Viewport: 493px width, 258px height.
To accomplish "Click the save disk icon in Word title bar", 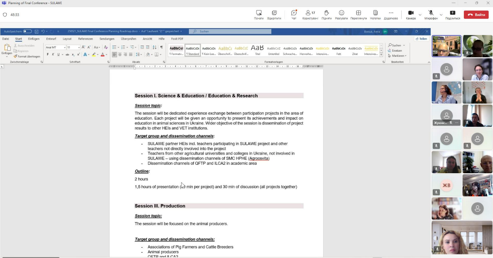I will (37, 31).
